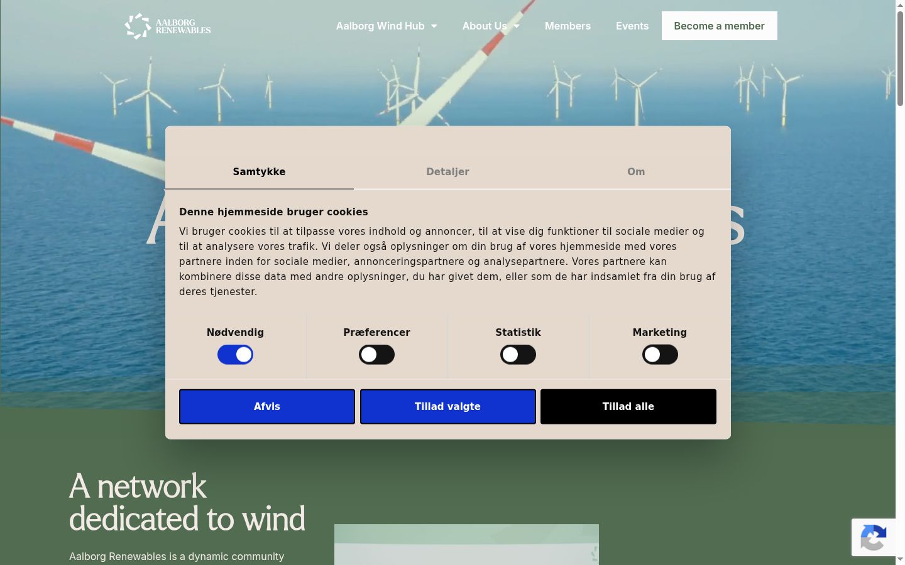Click the 'Aalborg Renewables is a dynamic community' text
Screen dimensions: 905x565
pyautogui.click(x=177, y=556)
